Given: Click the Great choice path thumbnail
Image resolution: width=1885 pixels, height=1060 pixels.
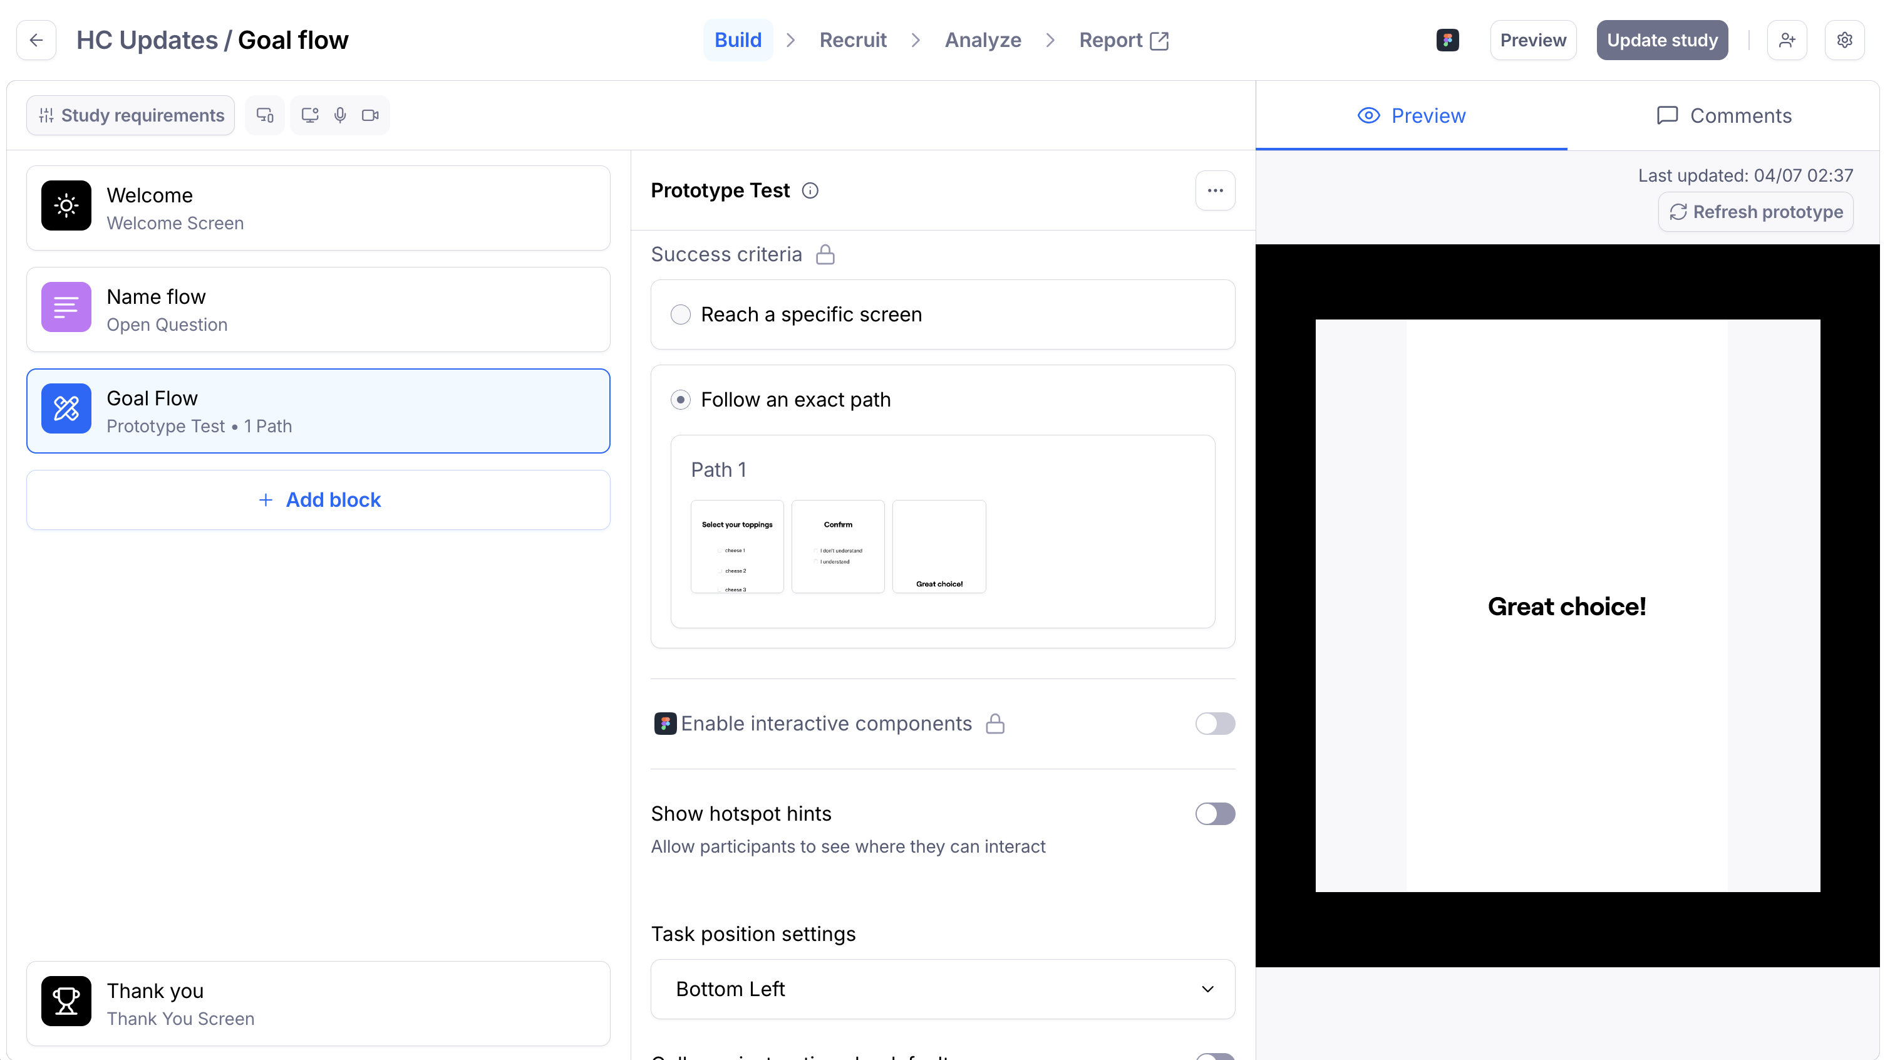Looking at the screenshot, I should click(939, 547).
